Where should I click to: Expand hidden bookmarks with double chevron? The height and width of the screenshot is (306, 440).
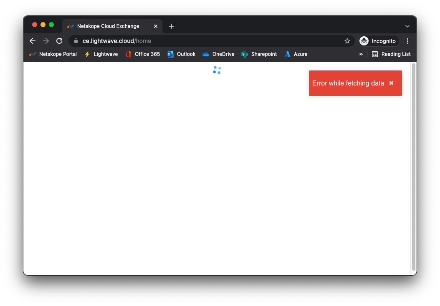click(x=361, y=54)
